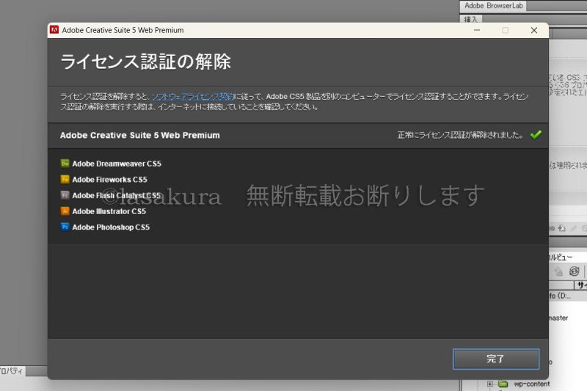Select the Adobe Illustrator CS5 text
This screenshot has width=587, height=391.
click(x=109, y=211)
